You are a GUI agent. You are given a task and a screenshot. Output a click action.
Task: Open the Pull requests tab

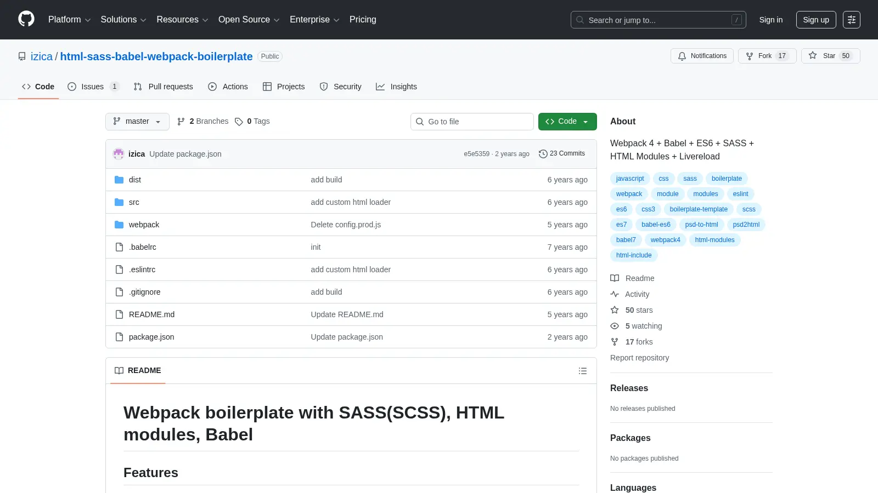pos(163,87)
